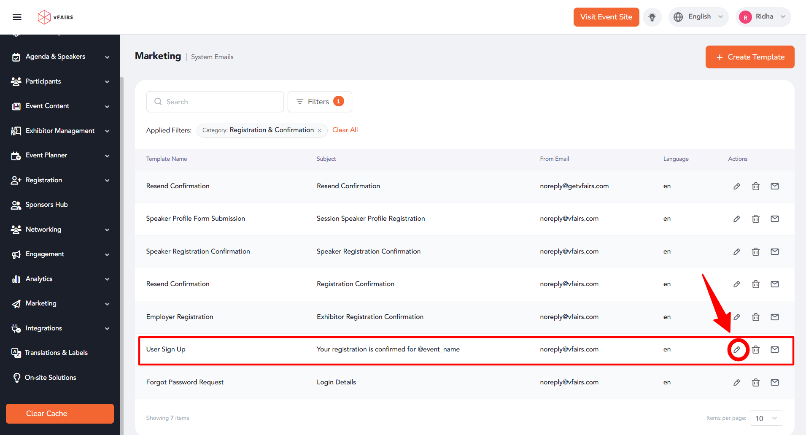Delete the User Sign Up template
This screenshot has width=806, height=435.
[755, 349]
